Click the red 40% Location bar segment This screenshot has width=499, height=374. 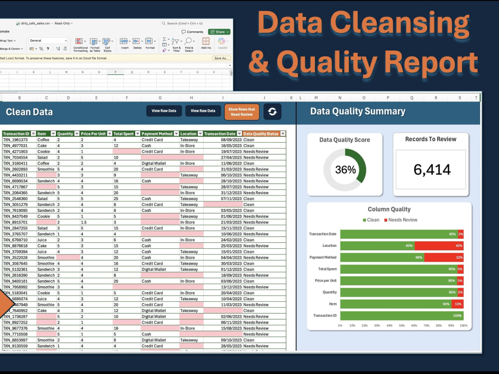pyautogui.click(x=439, y=245)
